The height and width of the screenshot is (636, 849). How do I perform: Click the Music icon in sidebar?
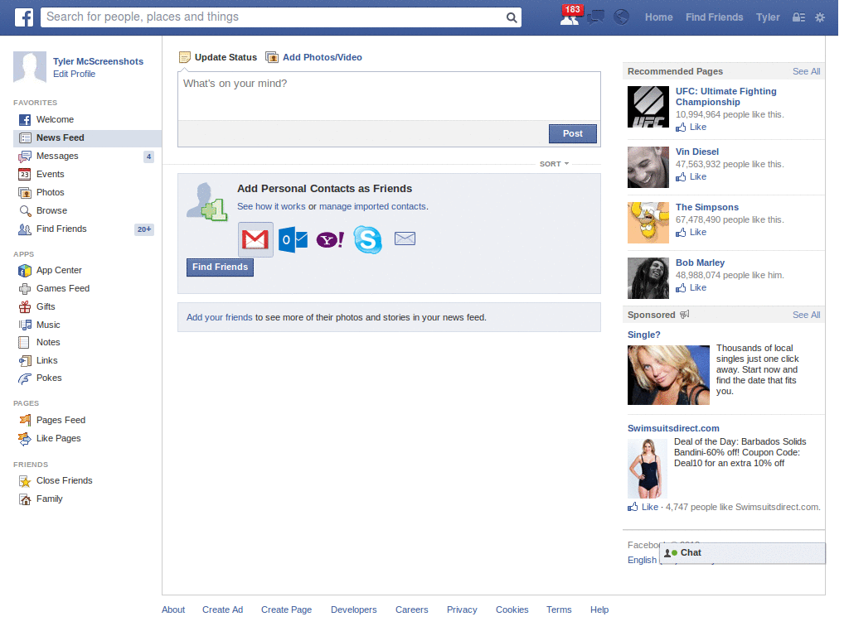pyautogui.click(x=25, y=325)
